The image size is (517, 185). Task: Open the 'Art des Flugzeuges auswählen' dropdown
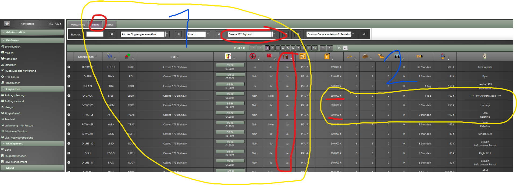[x=167, y=34]
